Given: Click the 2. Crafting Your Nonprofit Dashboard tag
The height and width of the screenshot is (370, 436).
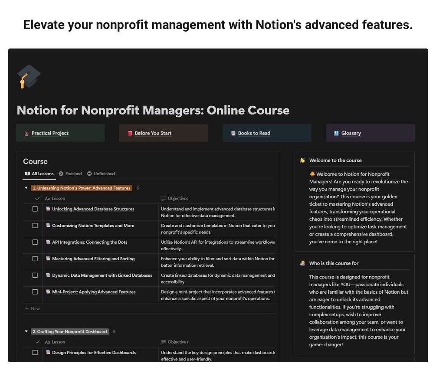Looking at the screenshot, I should coord(70,332).
